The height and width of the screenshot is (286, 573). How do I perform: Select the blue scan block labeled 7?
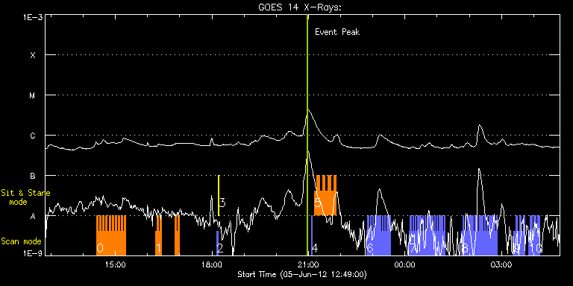click(428, 235)
